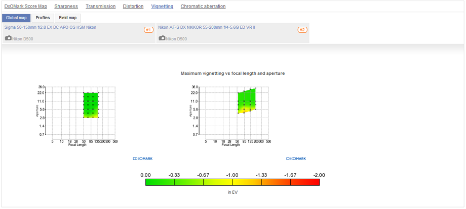The image size is (466, 209).
Task: Click the -2.00 legend value
Action: pyautogui.click(x=319, y=175)
